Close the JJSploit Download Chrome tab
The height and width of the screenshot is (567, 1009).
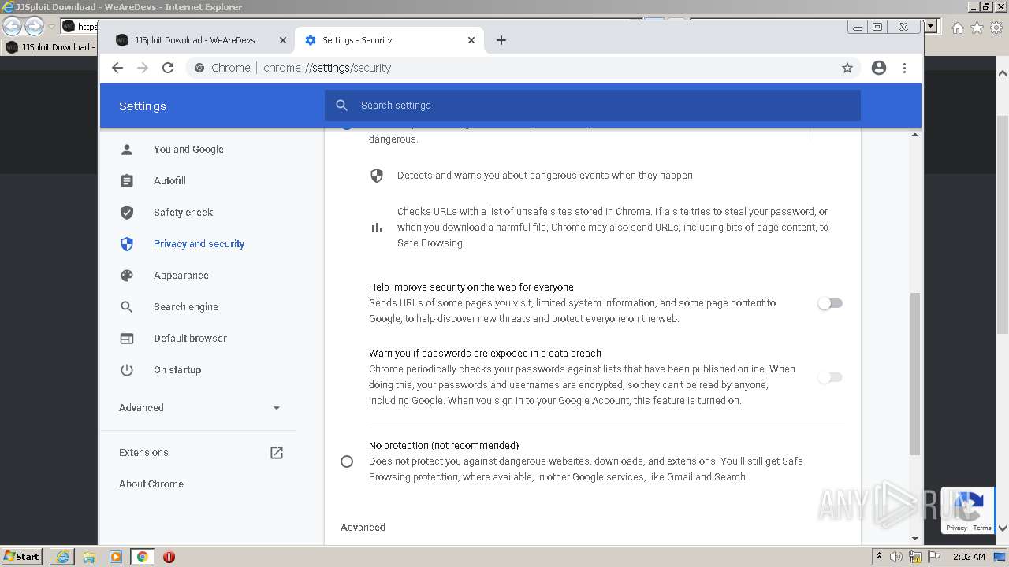click(283, 40)
